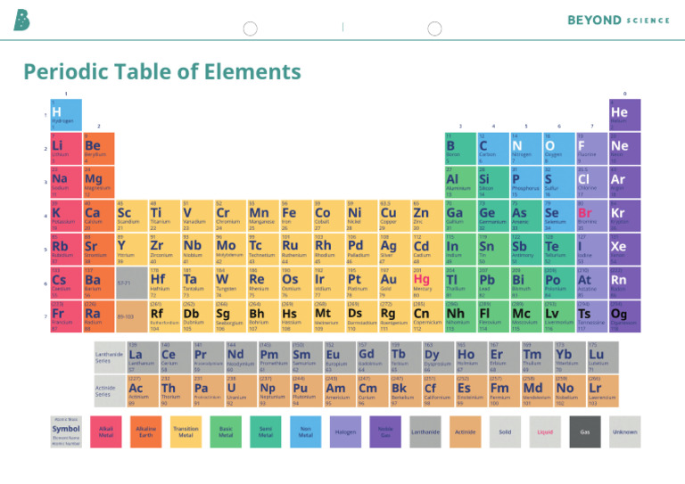Screen dimensions: 685x484
Task: Click the Chlorine (Cl) element cell
Action: [x=592, y=182]
